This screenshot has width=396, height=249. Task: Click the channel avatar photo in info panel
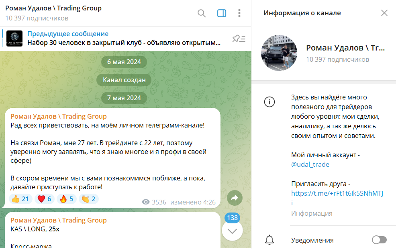[x=279, y=53]
